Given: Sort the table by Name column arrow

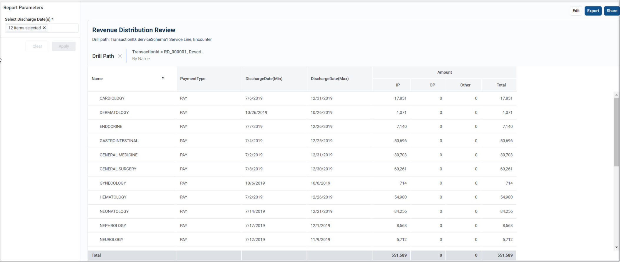Looking at the screenshot, I should click(x=163, y=78).
